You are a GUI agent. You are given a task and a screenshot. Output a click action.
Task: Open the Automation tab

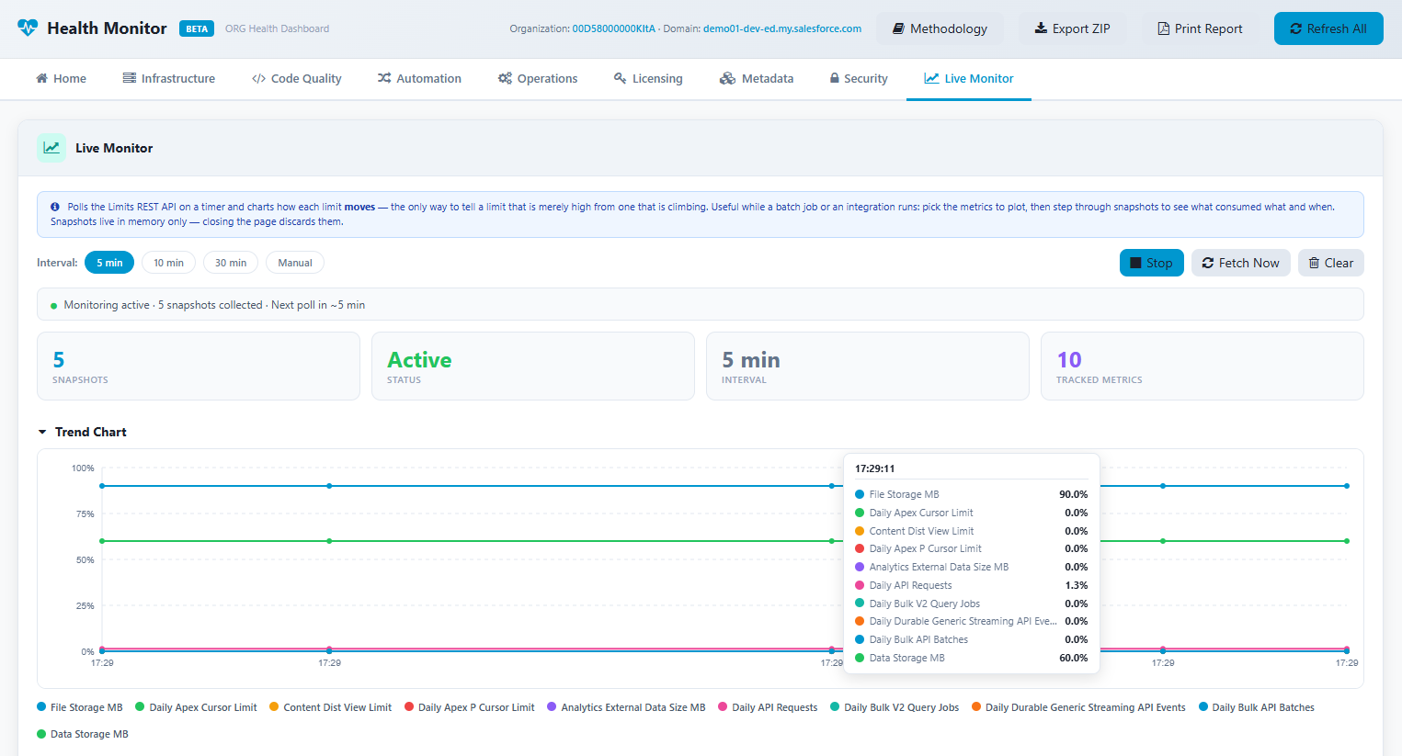coord(419,79)
